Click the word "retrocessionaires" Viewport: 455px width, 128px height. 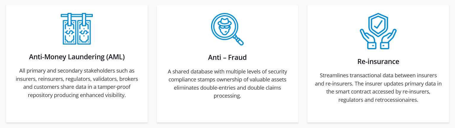click(397, 100)
